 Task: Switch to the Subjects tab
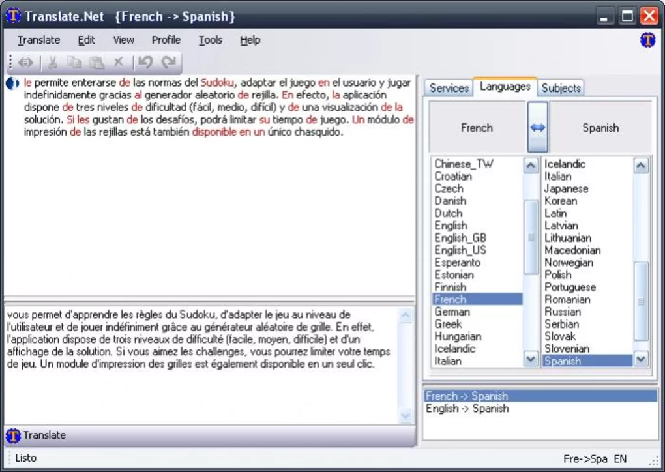(561, 88)
